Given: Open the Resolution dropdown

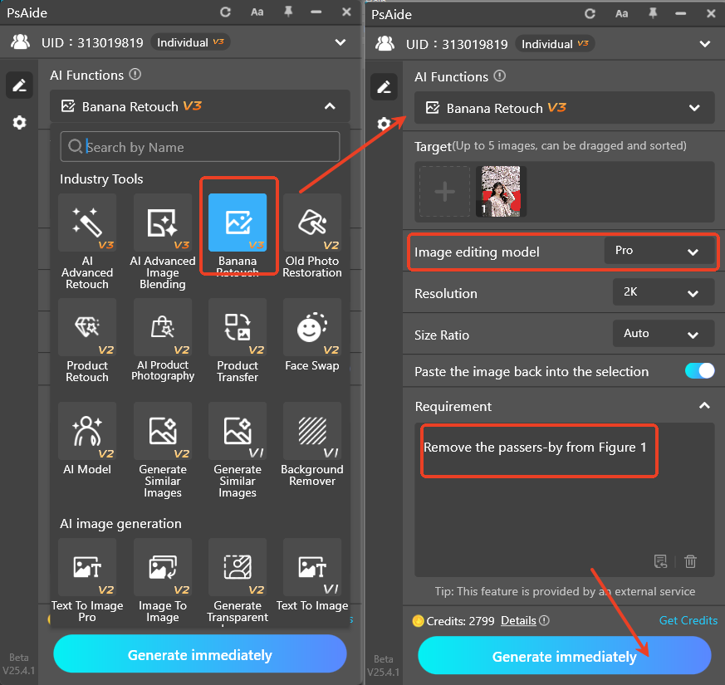Looking at the screenshot, I should [x=663, y=292].
